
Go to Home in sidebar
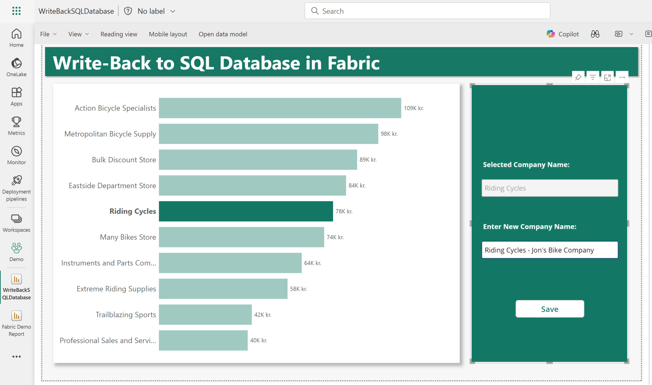16,38
